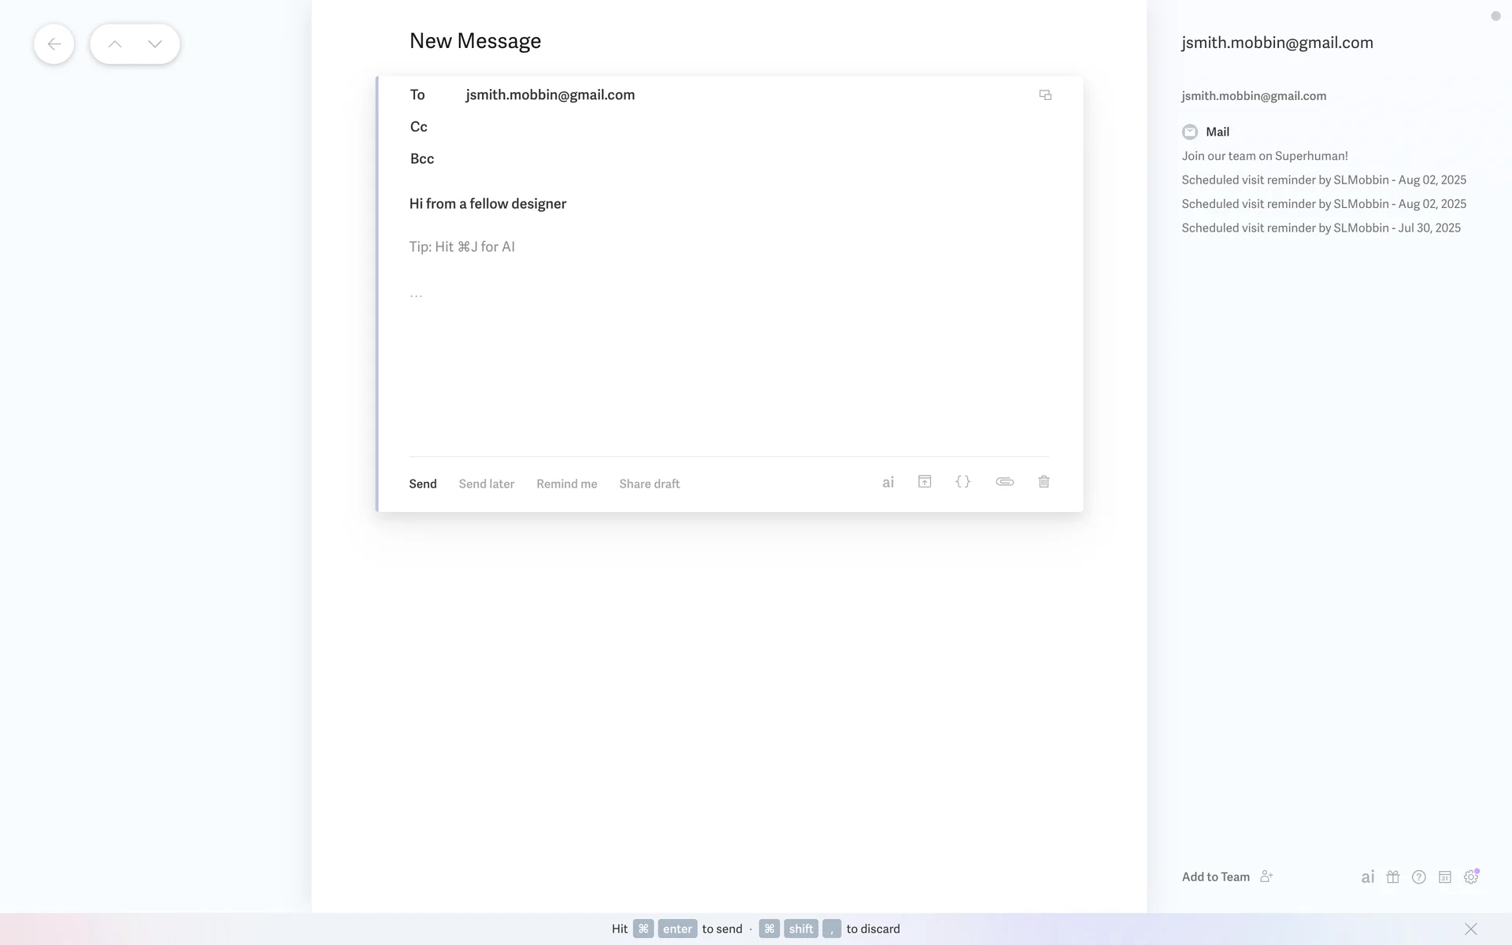The image size is (1512, 945).
Task: Attach a file with paperclip icon
Action: coord(1004,482)
